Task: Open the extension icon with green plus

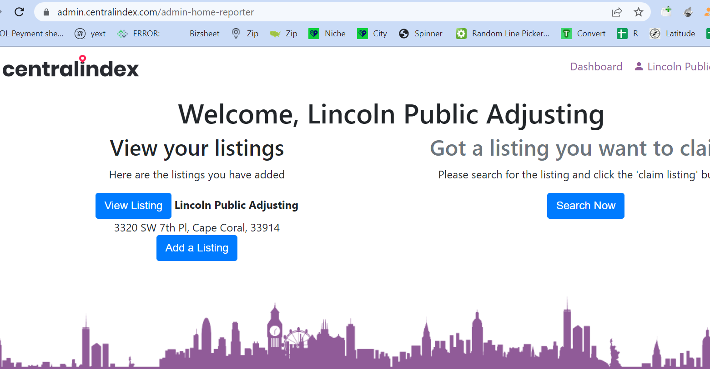Action: pos(667,12)
